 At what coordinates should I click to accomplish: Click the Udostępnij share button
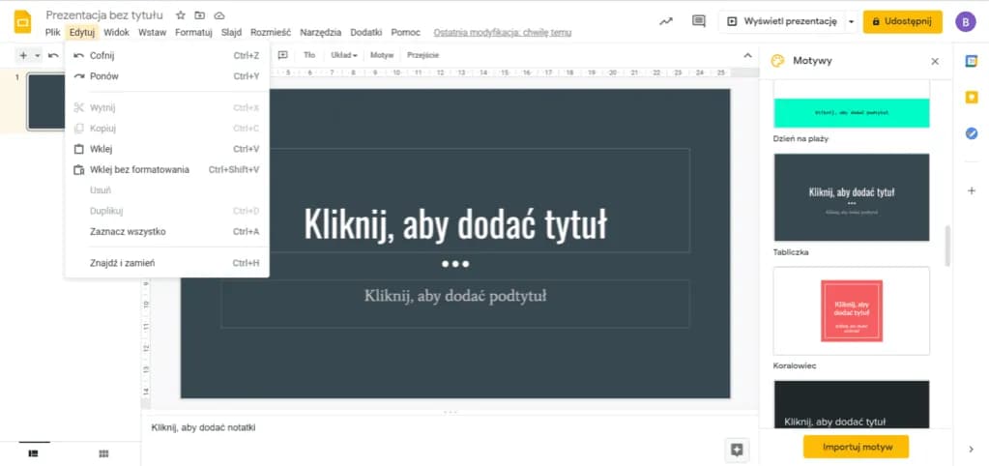point(902,21)
